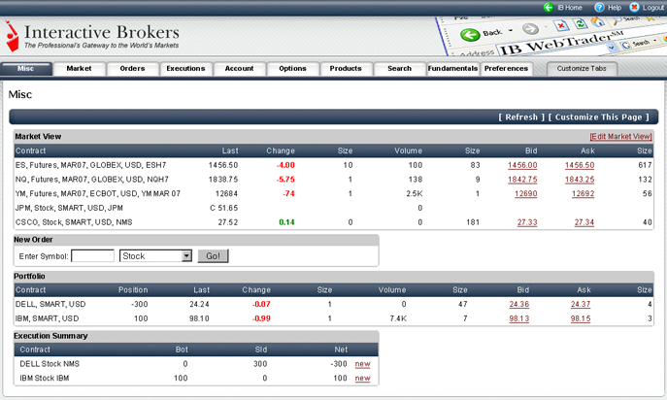667x400 pixels.
Task: Open the Edit Market View link
Action: click(620, 137)
